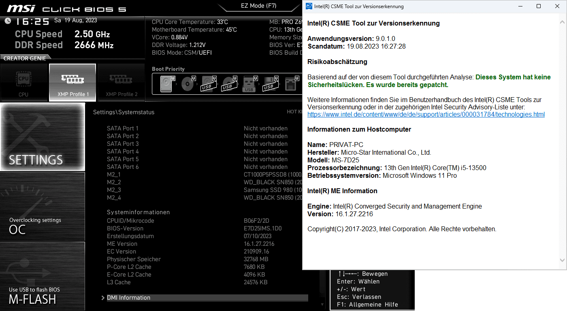The width and height of the screenshot is (567, 311).
Task: Select the SATA Port 2 row
Action: [205, 136]
